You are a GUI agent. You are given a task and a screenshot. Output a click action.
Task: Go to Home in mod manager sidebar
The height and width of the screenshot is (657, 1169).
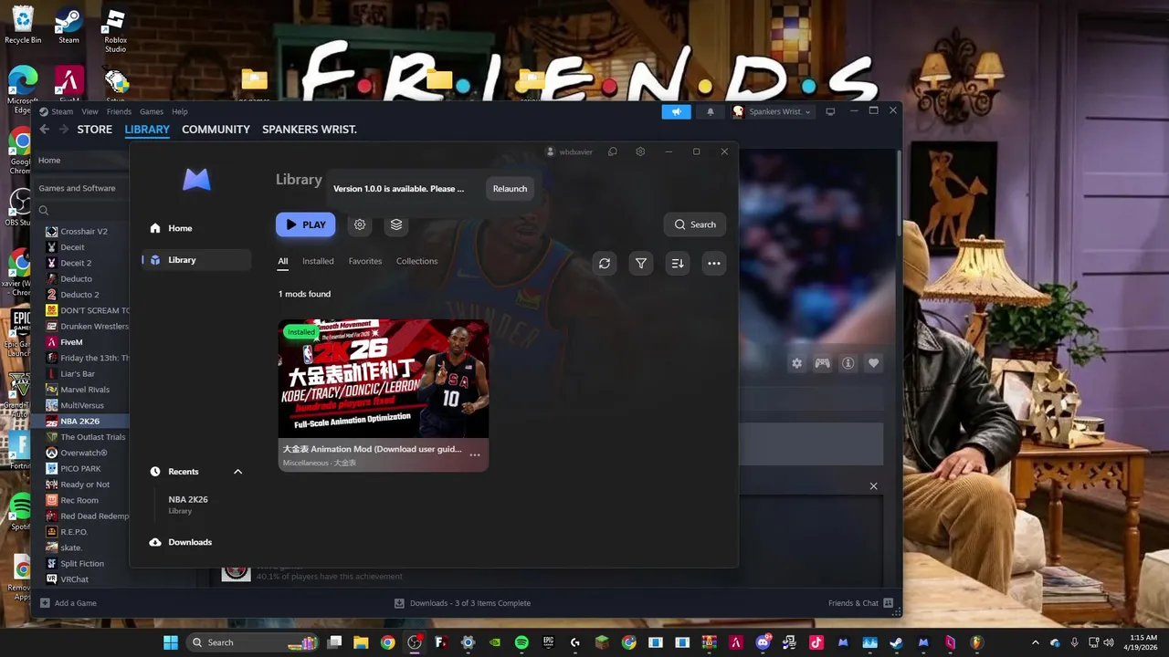[196, 228]
